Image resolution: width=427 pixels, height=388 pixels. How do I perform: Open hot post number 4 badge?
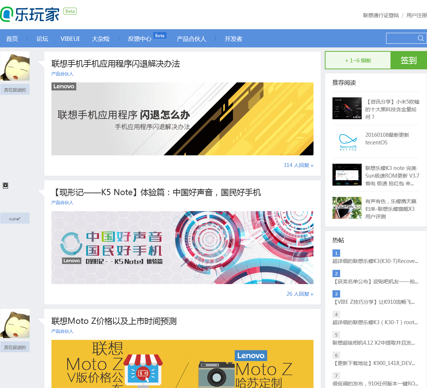[x=336, y=314]
